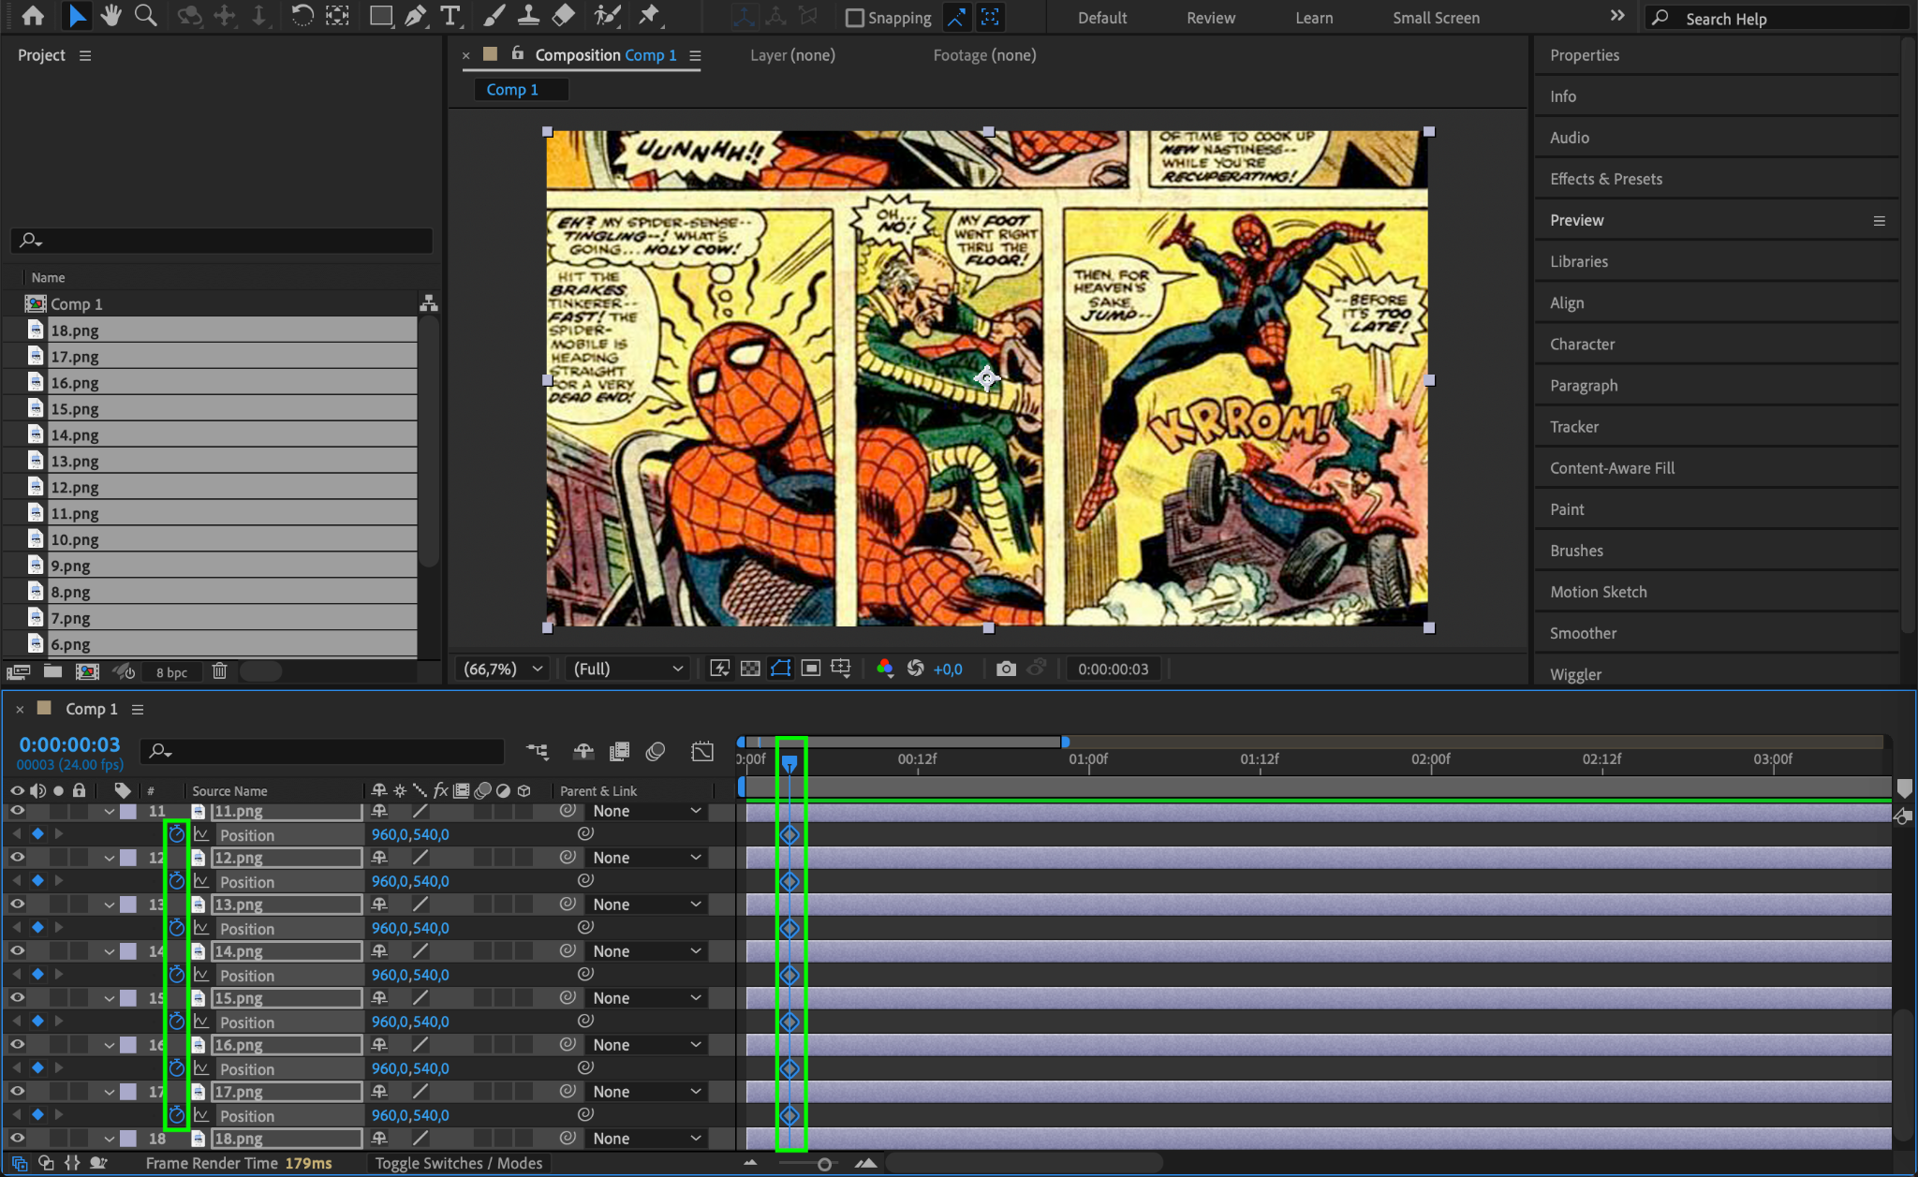Open the Full resolution dropdown
This screenshot has height=1177, width=1918.
click(x=627, y=669)
